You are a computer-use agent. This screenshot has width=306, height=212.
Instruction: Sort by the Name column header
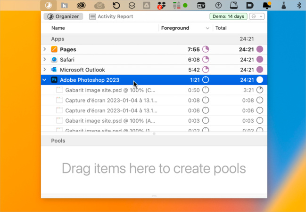pyautogui.click(x=58, y=28)
